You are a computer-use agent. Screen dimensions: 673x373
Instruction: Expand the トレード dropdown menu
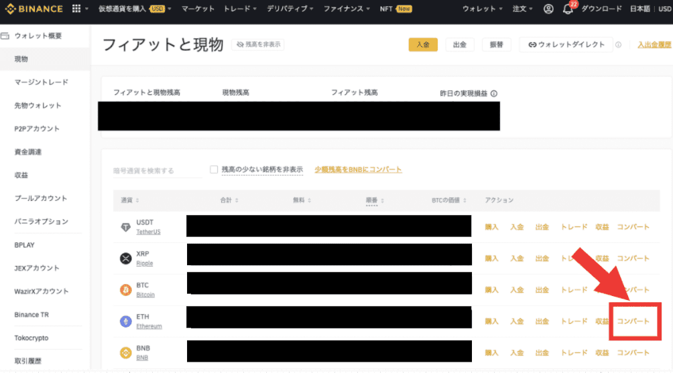pyautogui.click(x=240, y=9)
